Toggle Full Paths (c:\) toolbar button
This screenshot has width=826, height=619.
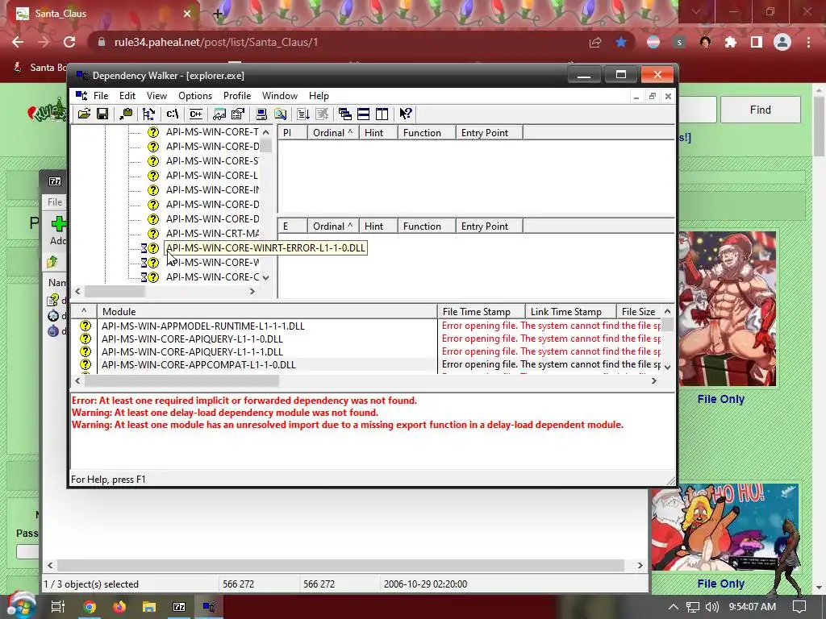(x=173, y=114)
